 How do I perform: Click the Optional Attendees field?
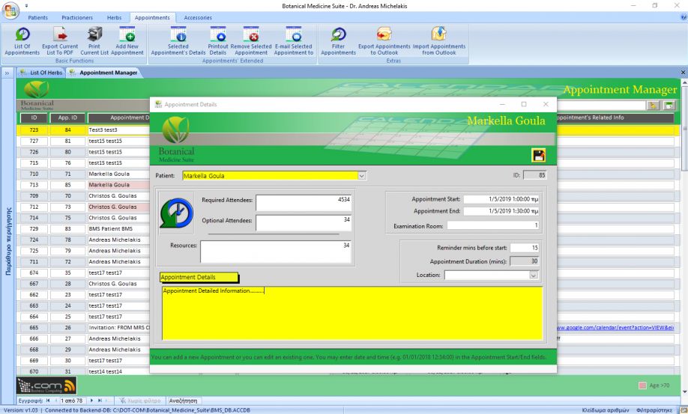pos(304,223)
